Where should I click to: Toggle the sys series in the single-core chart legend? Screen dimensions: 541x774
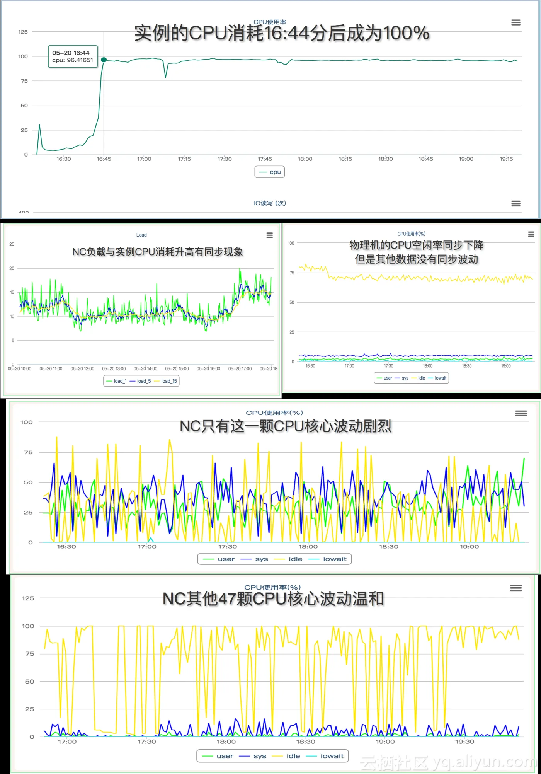[254, 559]
